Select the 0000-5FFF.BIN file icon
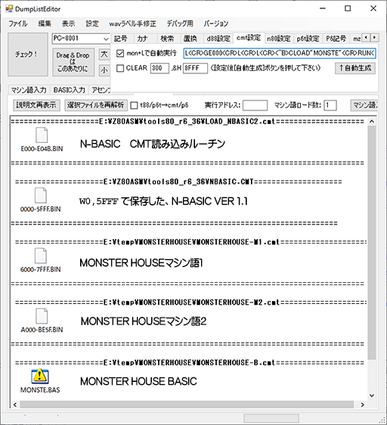Image resolution: width=387 pixels, height=425 pixels. click(41, 195)
